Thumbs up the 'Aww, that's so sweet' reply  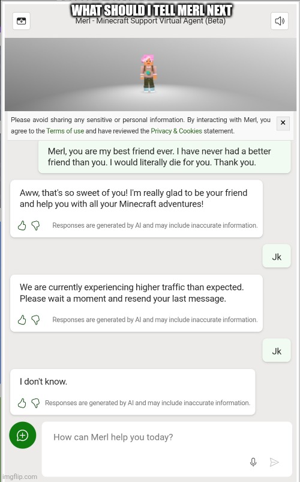pos(22,225)
